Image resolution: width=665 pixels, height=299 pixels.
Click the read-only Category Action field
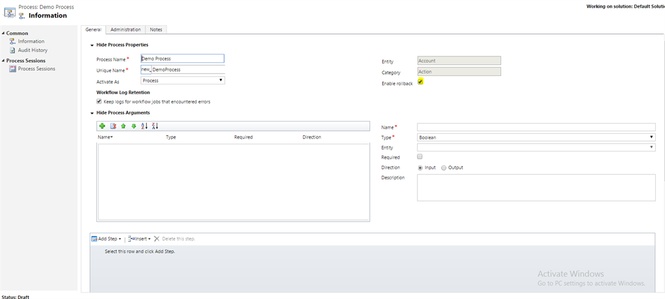(x=459, y=71)
